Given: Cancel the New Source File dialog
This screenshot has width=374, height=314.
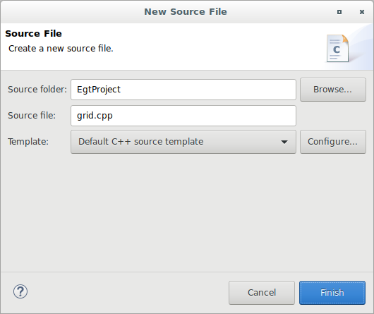Looking at the screenshot, I should pos(262,293).
